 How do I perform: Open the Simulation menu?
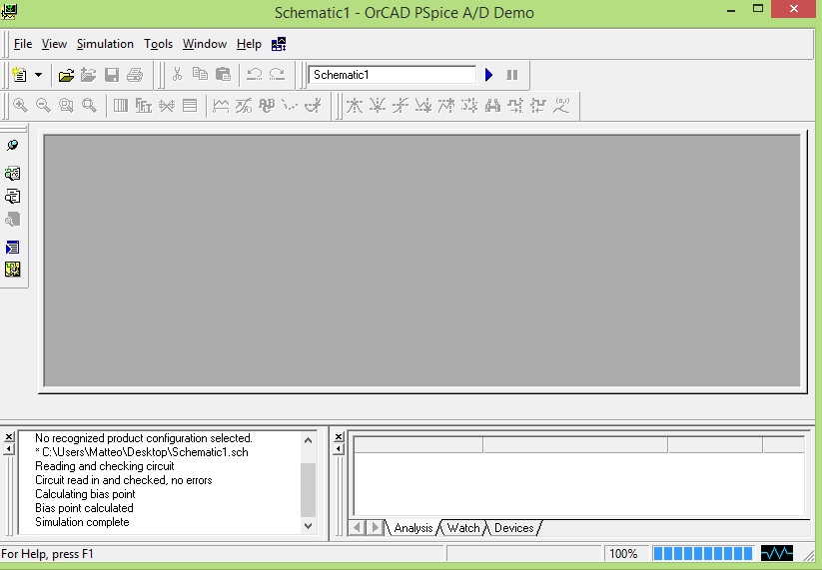coord(105,44)
